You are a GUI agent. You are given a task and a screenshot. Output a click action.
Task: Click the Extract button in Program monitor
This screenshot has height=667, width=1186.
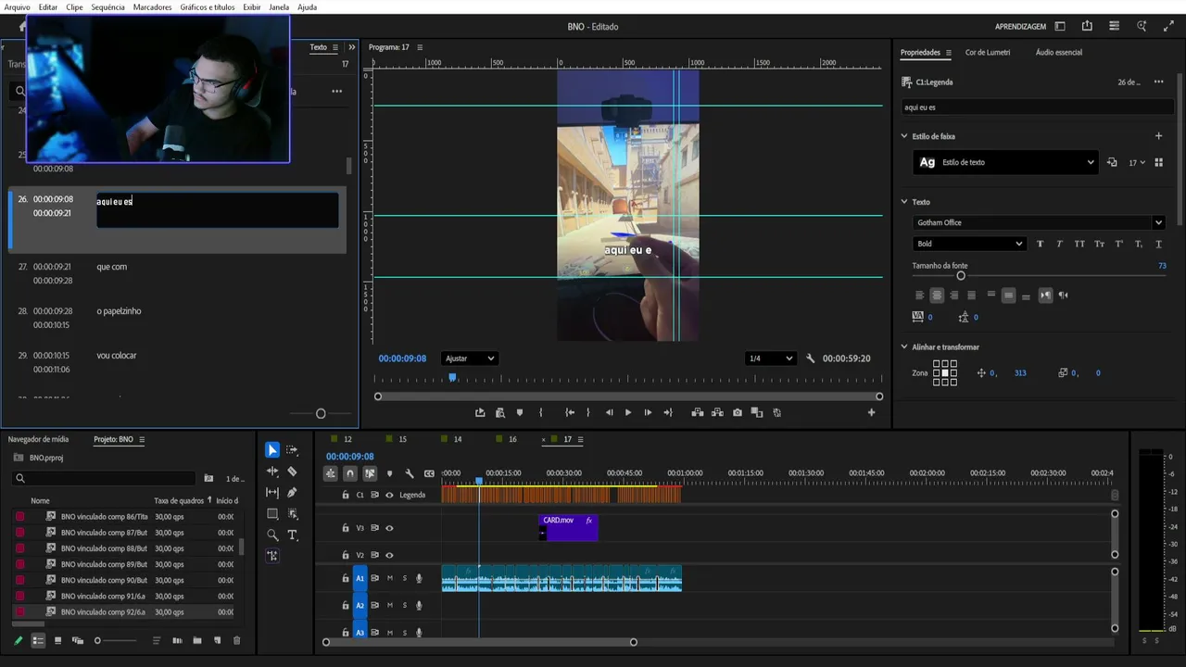pyautogui.click(x=717, y=412)
